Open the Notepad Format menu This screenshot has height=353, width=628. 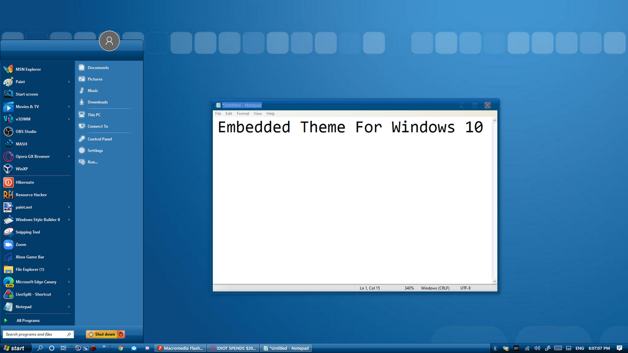pyautogui.click(x=243, y=113)
